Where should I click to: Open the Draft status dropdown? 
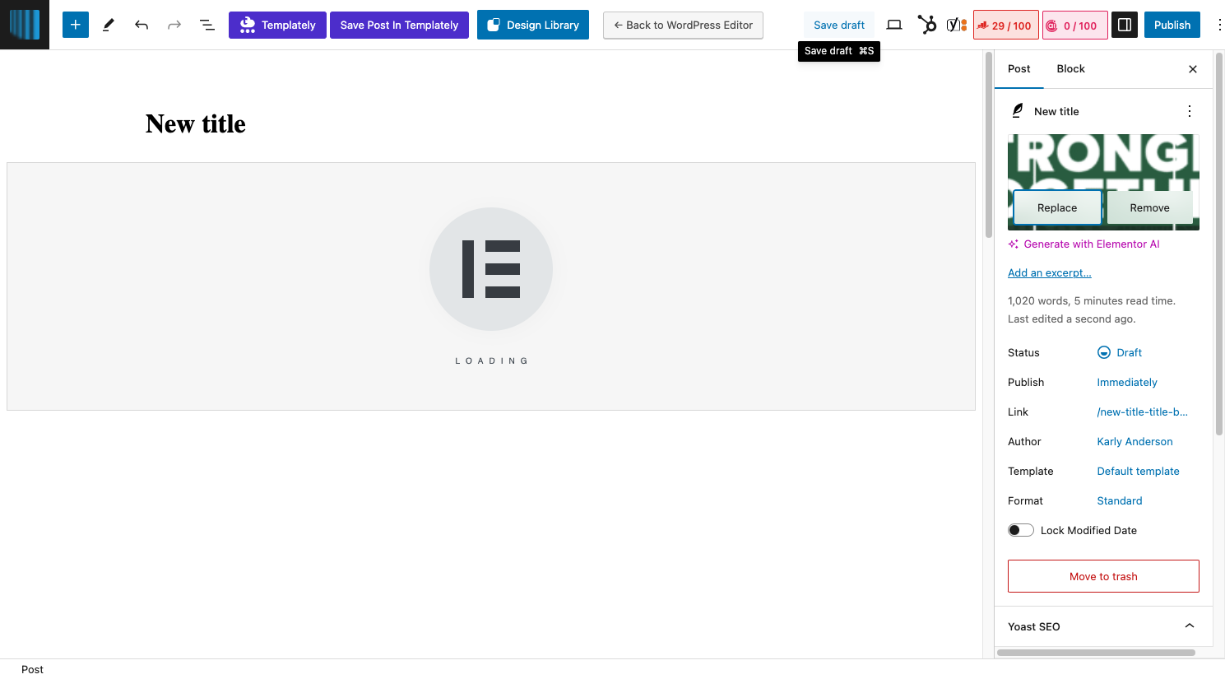tap(1120, 352)
